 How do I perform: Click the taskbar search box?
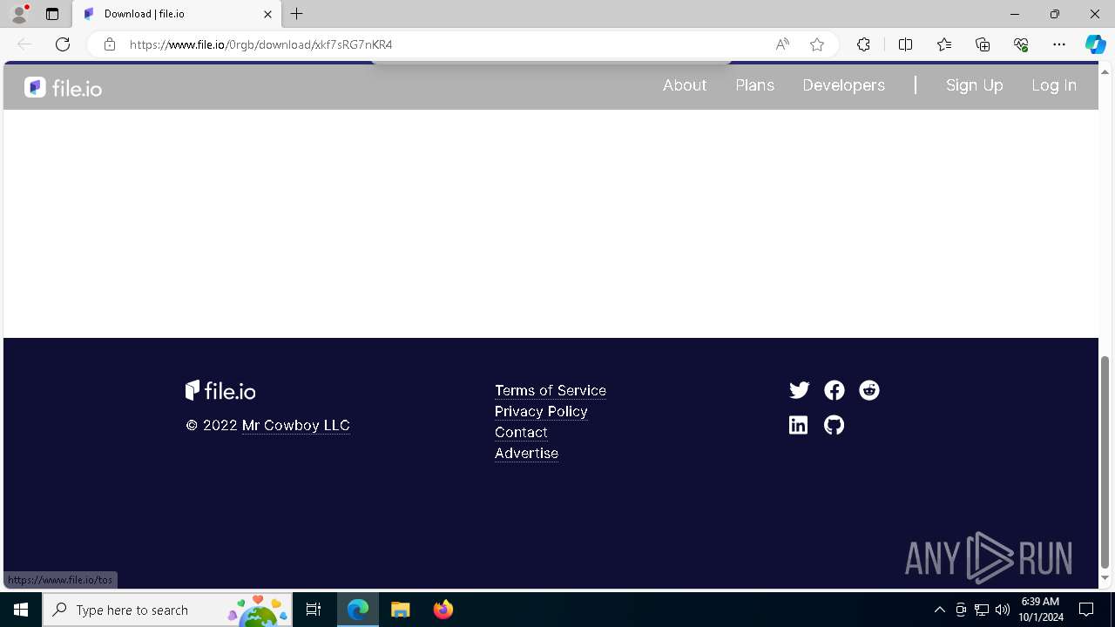(168, 610)
